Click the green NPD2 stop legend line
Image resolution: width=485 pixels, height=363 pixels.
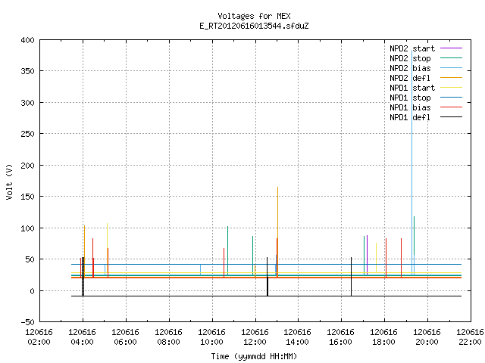tap(451, 58)
